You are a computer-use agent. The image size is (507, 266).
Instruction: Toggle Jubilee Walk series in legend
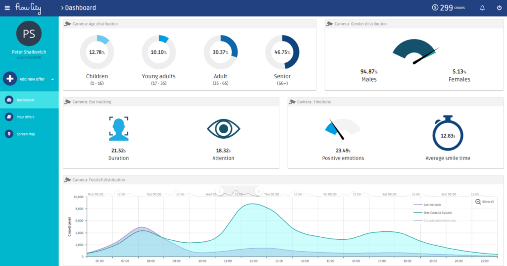click(x=427, y=205)
